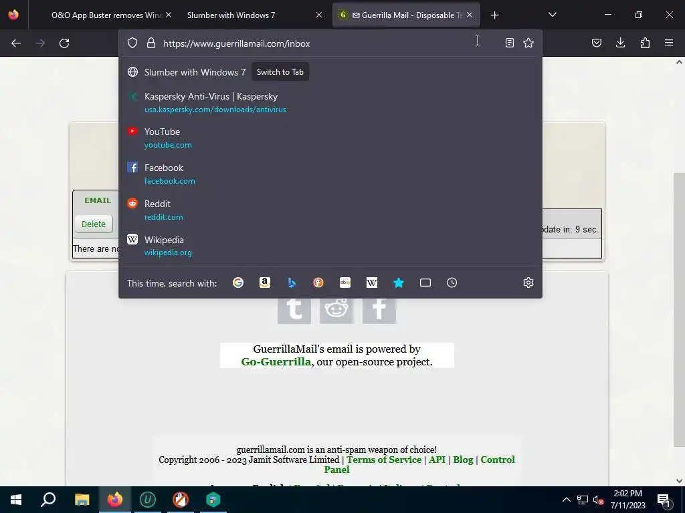Open a new tab with plus button
Viewport: 685px width, 513px height.
494,15
